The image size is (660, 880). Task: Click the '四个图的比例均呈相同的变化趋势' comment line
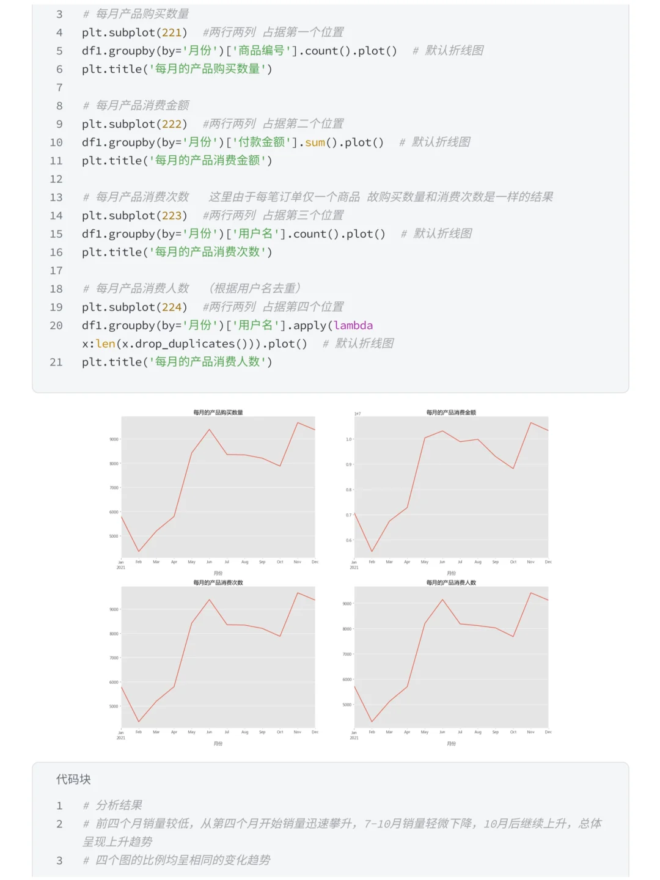pyautogui.click(x=177, y=860)
